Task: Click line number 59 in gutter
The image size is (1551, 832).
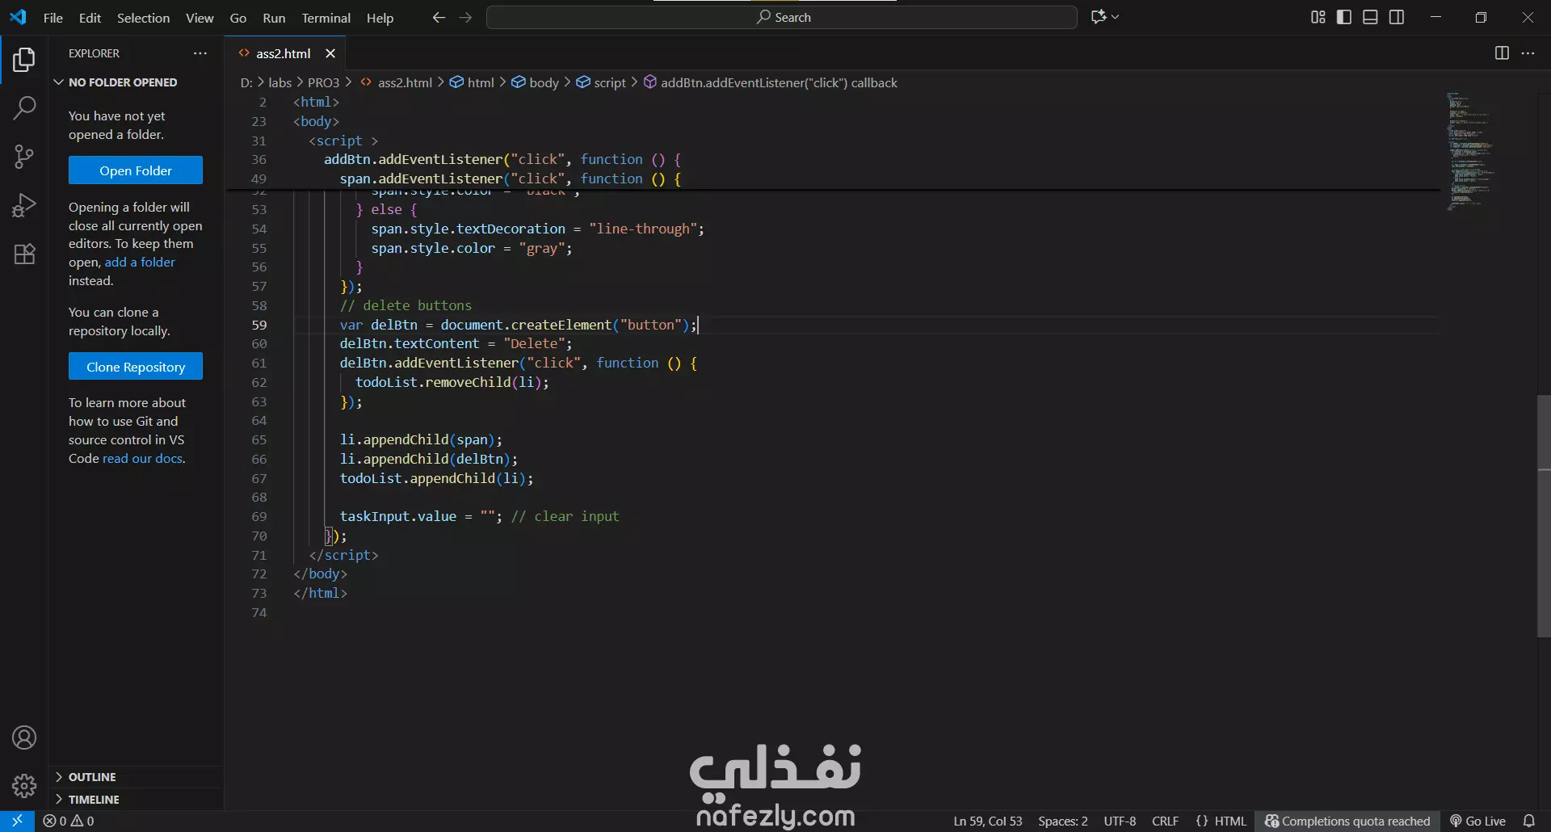Action: 258,325
